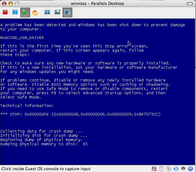The width and height of the screenshot is (196, 172).
Task: Click the orange Reset VM arrow
Action: click(35, 12)
